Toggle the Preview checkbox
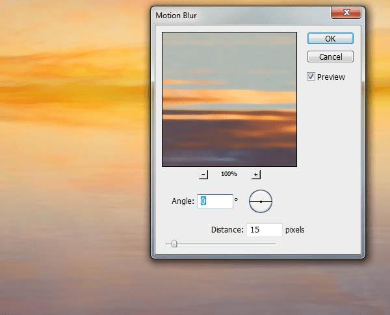Viewport: 390px width, 315px height. tap(311, 77)
